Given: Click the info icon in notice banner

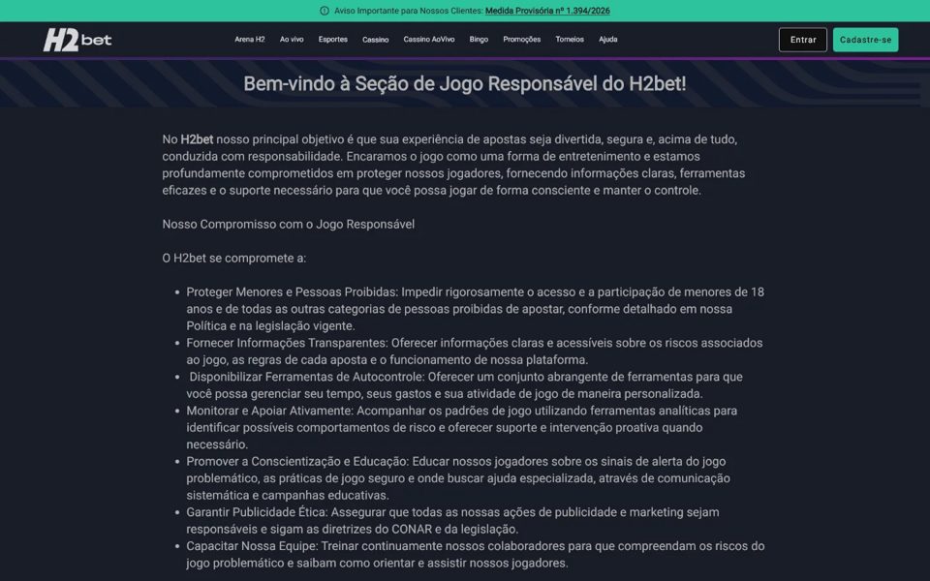Looking at the screenshot, I should 325,11.
